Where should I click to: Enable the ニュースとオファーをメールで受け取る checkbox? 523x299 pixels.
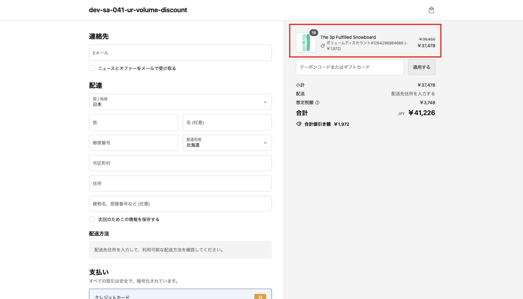coord(92,68)
